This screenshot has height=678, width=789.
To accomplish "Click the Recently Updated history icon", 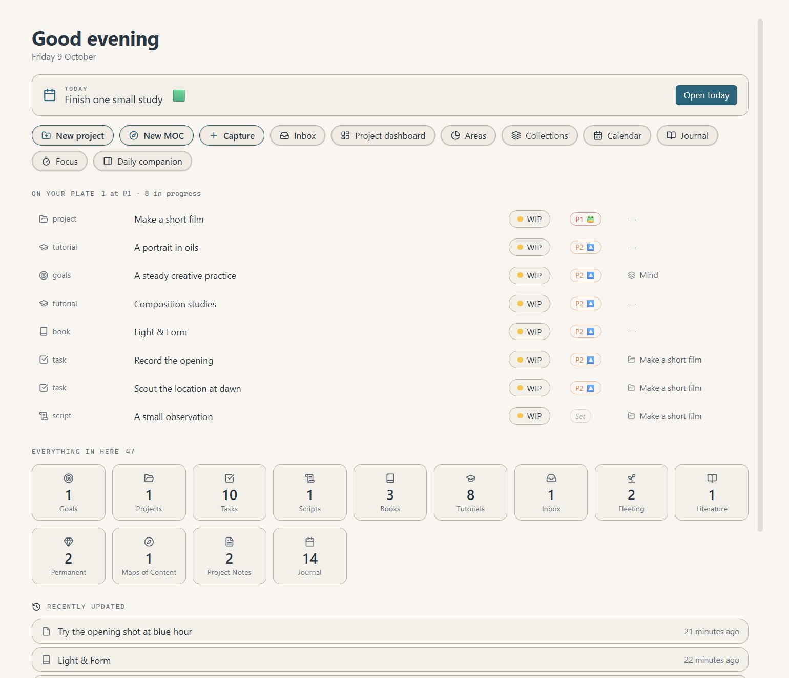I will 36,607.
